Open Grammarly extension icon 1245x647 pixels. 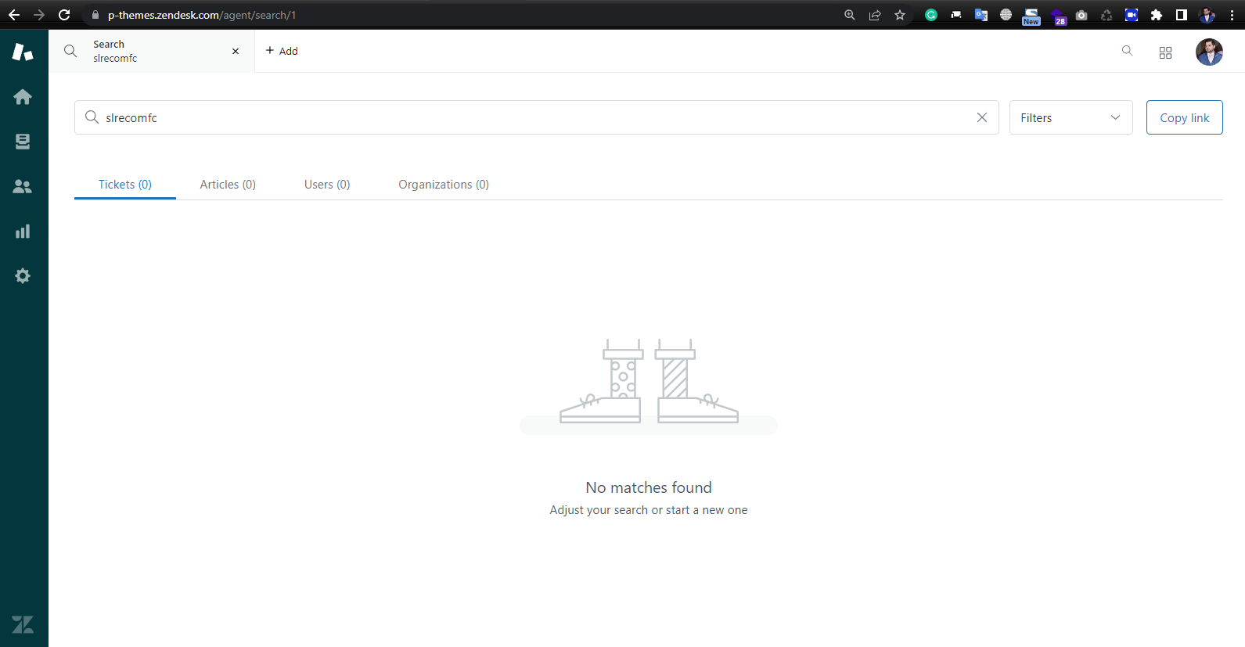tap(931, 15)
